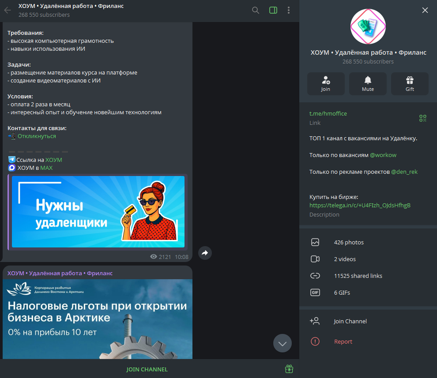This screenshot has height=378, width=437.
Task: Open the gift icon next to JOIN CHANNEL
Action: 289,369
